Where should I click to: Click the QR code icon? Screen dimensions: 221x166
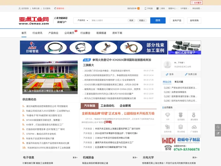click(x=157, y=9)
